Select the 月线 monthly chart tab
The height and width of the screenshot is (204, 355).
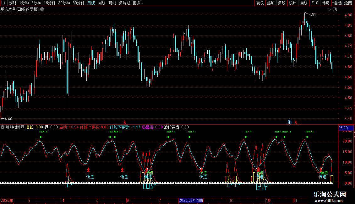pos(112,3)
